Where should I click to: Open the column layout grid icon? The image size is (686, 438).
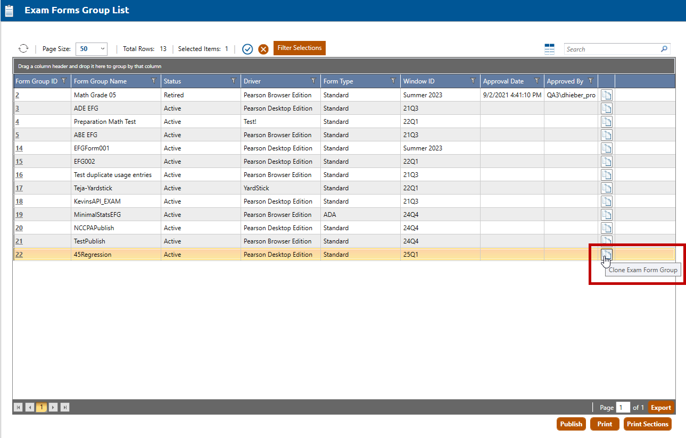pyautogui.click(x=550, y=49)
